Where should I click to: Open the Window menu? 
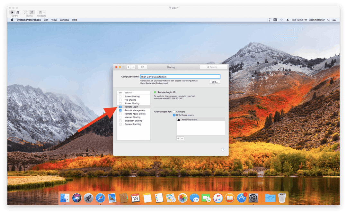pos(64,20)
